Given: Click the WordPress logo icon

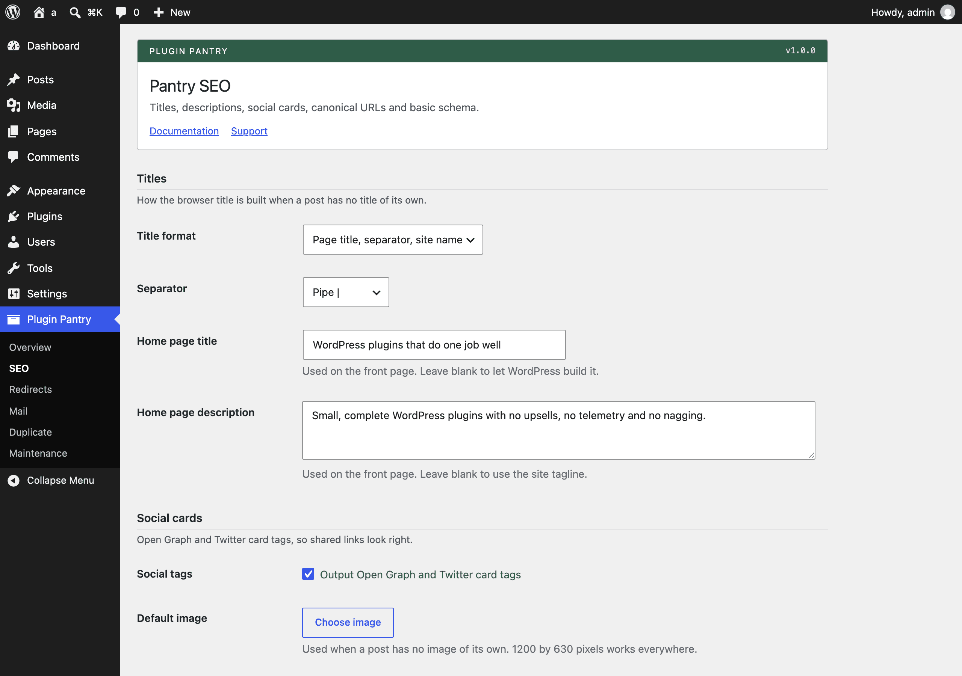Looking at the screenshot, I should click(x=13, y=12).
